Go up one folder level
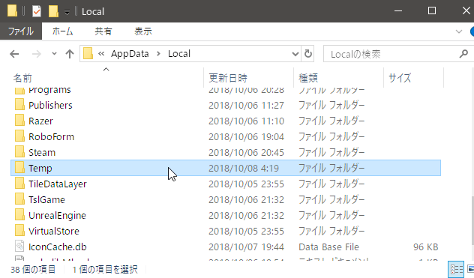The height and width of the screenshot is (278, 474). (x=70, y=54)
